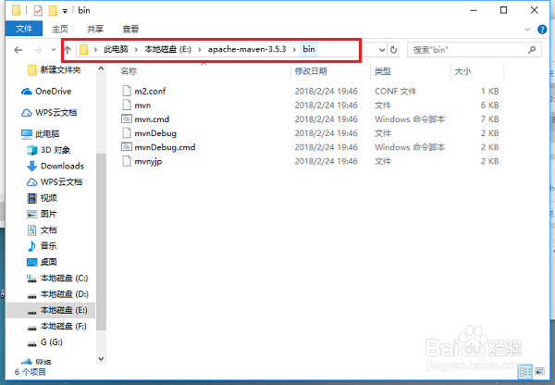The image size is (555, 385).
Task: Go up one folder level
Action: tap(68, 50)
